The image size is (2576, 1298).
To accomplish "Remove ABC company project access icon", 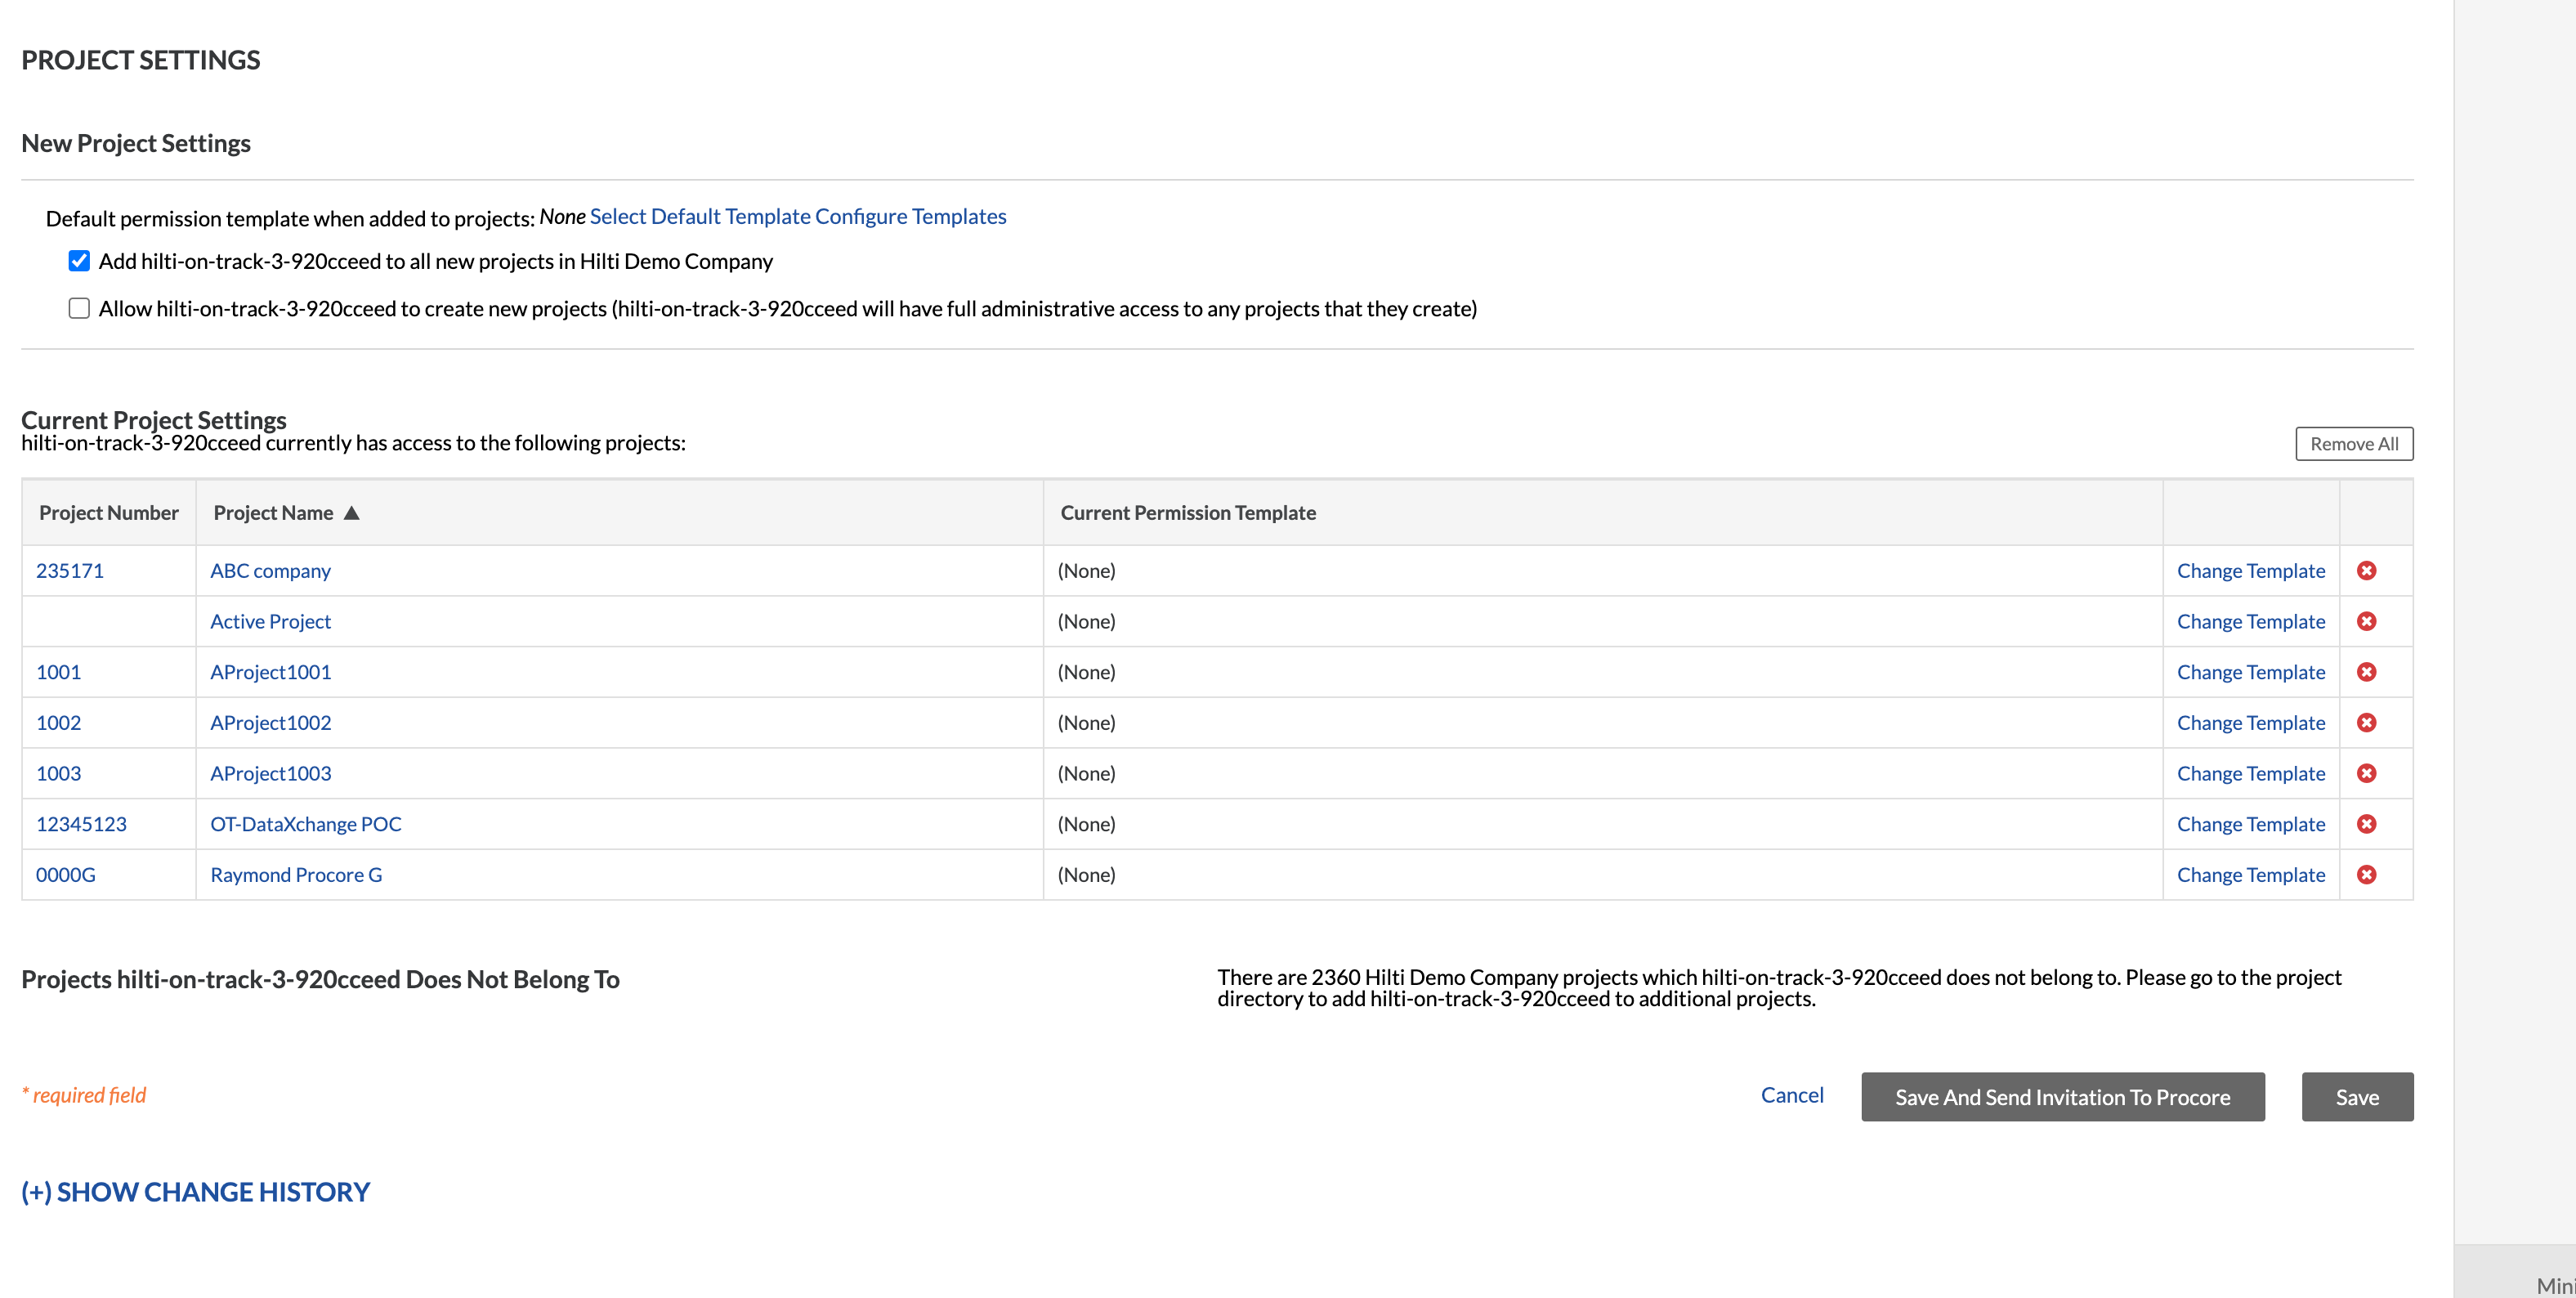I will (2366, 570).
